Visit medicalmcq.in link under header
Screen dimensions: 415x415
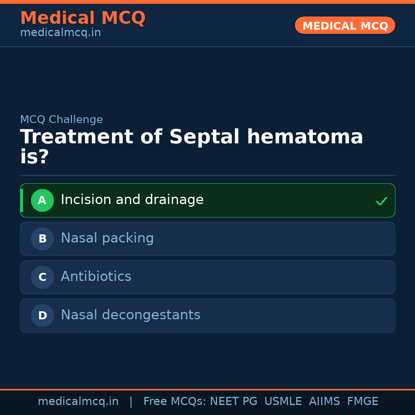(x=60, y=33)
